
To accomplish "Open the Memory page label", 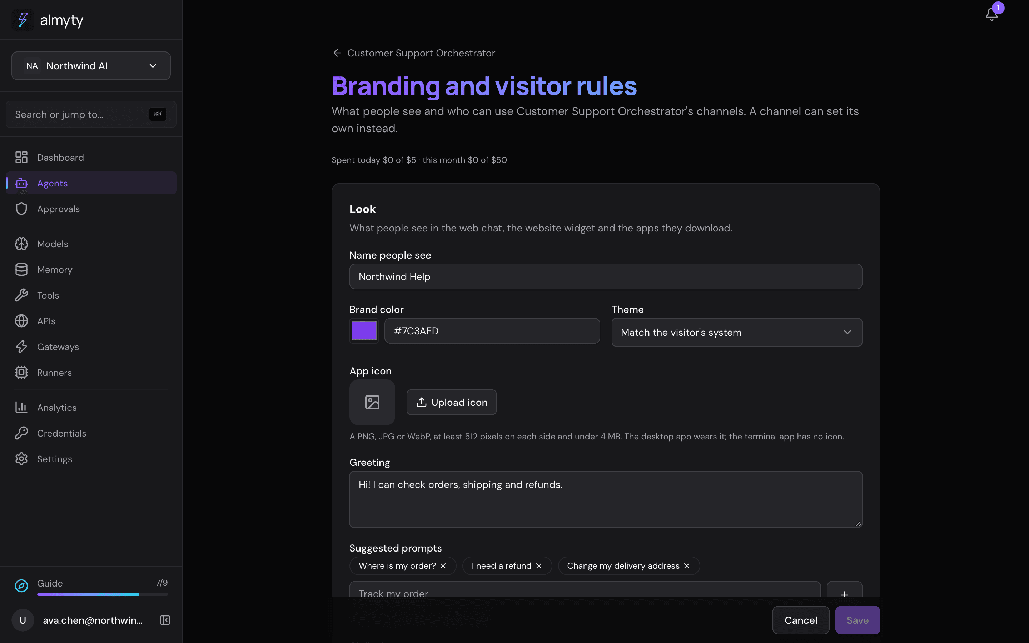I will (54, 270).
